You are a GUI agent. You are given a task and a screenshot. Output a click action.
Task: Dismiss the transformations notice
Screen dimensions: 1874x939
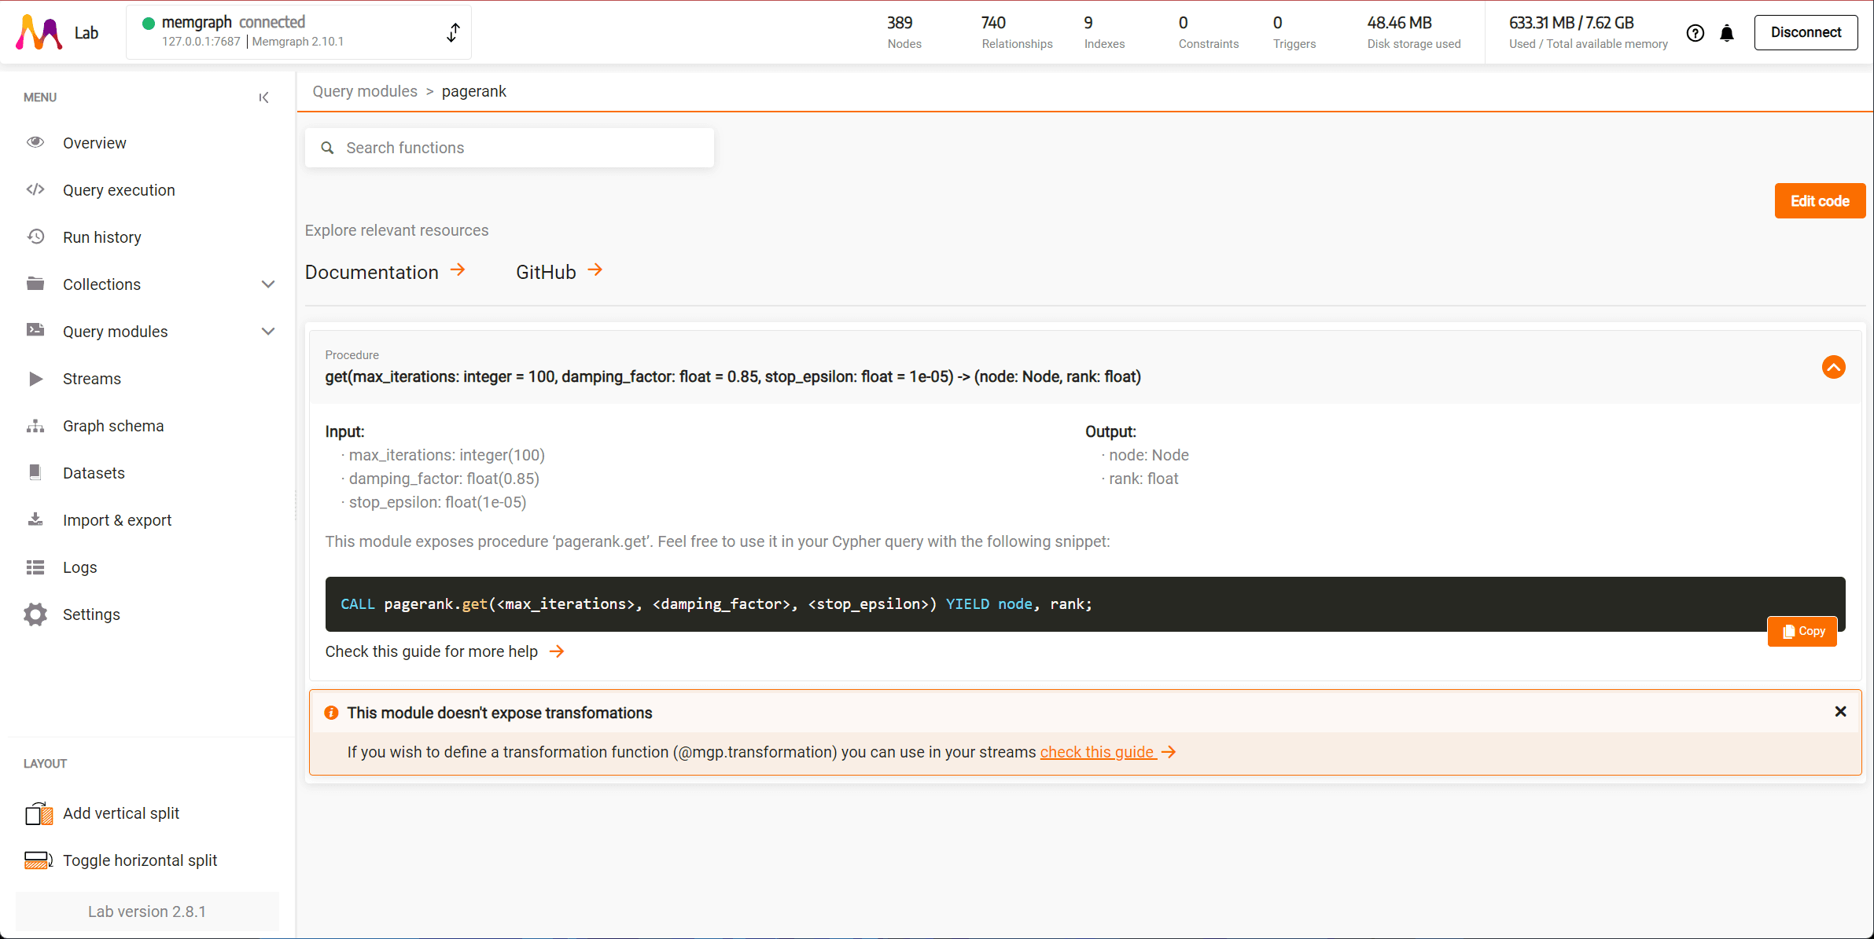pos(1840,711)
